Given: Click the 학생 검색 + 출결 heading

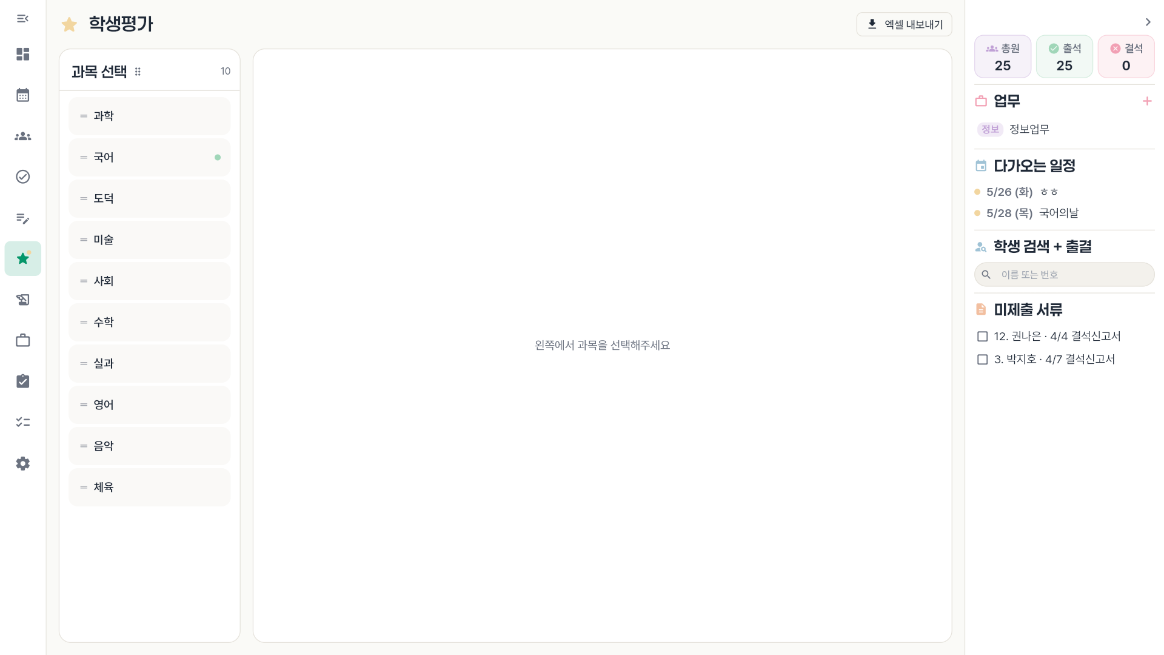Looking at the screenshot, I should (x=1042, y=247).
